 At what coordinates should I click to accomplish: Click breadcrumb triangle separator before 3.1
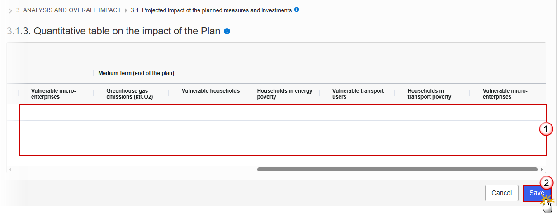(126, 10)
